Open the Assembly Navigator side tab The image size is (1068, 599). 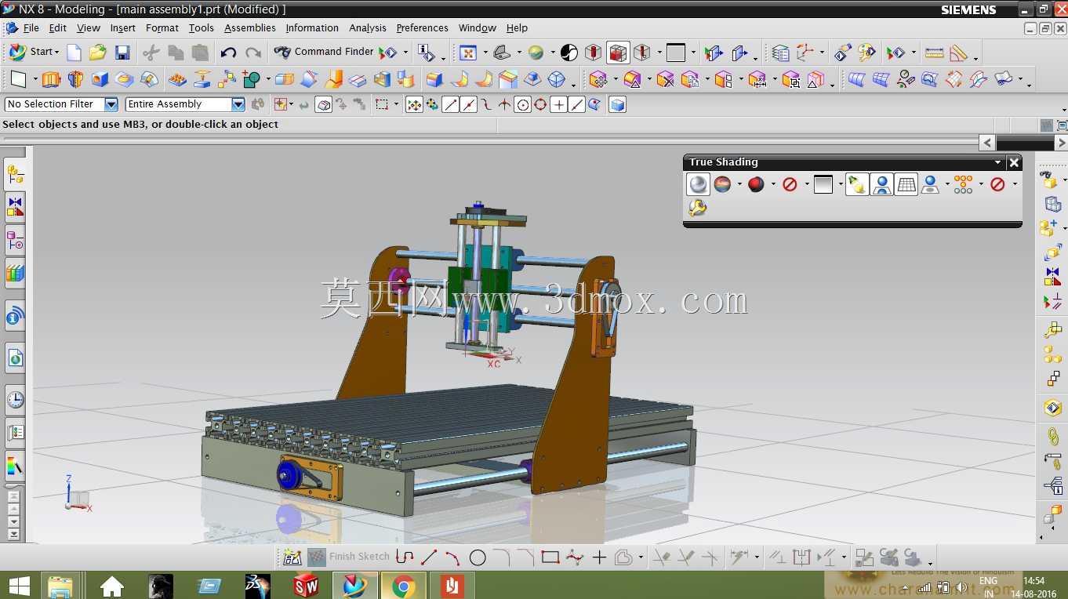[15, 174]
